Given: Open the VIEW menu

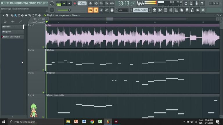Looking at the screenshot, I should (26, 3).
